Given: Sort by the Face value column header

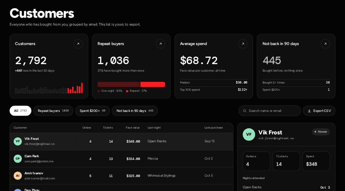Looking at the screenshot, I should click(133, 128).
